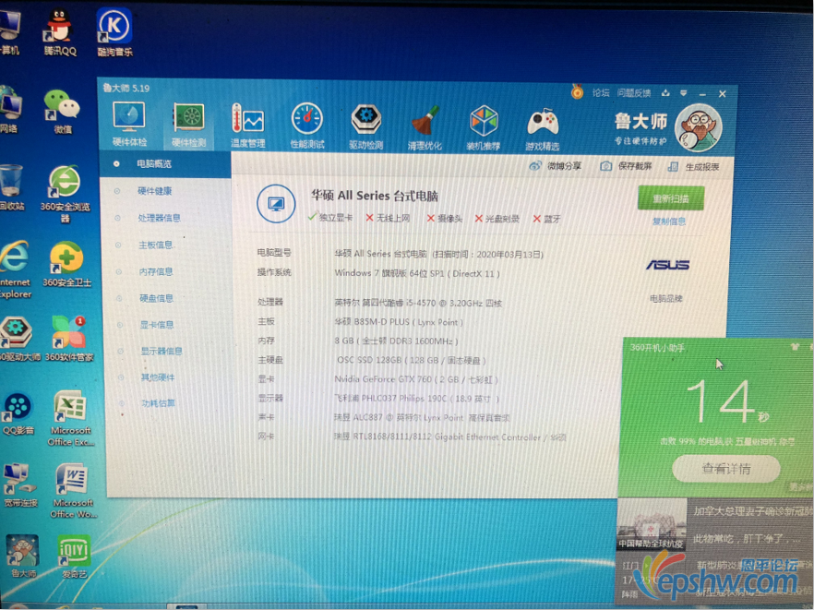Click the Windows 7 operating system text
The height and width of the screenshot is (610, 814).
coord(417,273)
